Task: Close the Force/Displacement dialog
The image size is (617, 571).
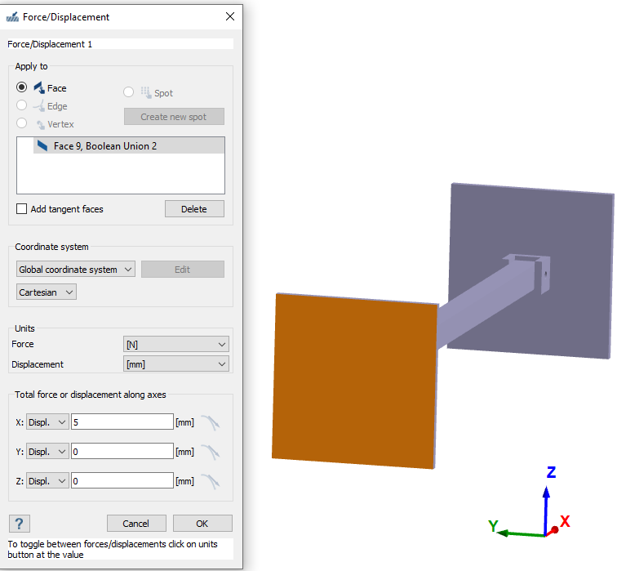Action: coord(230,16)
